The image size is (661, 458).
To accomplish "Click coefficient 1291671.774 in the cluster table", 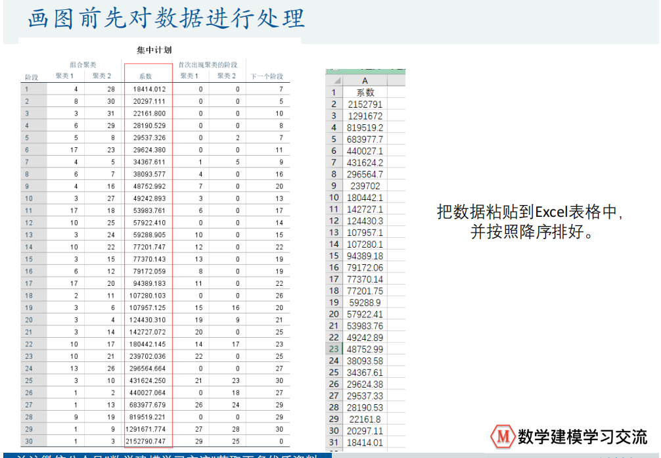I will pyautogui.click(x=146, y=429).
